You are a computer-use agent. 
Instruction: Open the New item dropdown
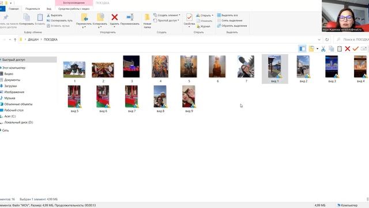pyautogui.click(x=167, y=15)
